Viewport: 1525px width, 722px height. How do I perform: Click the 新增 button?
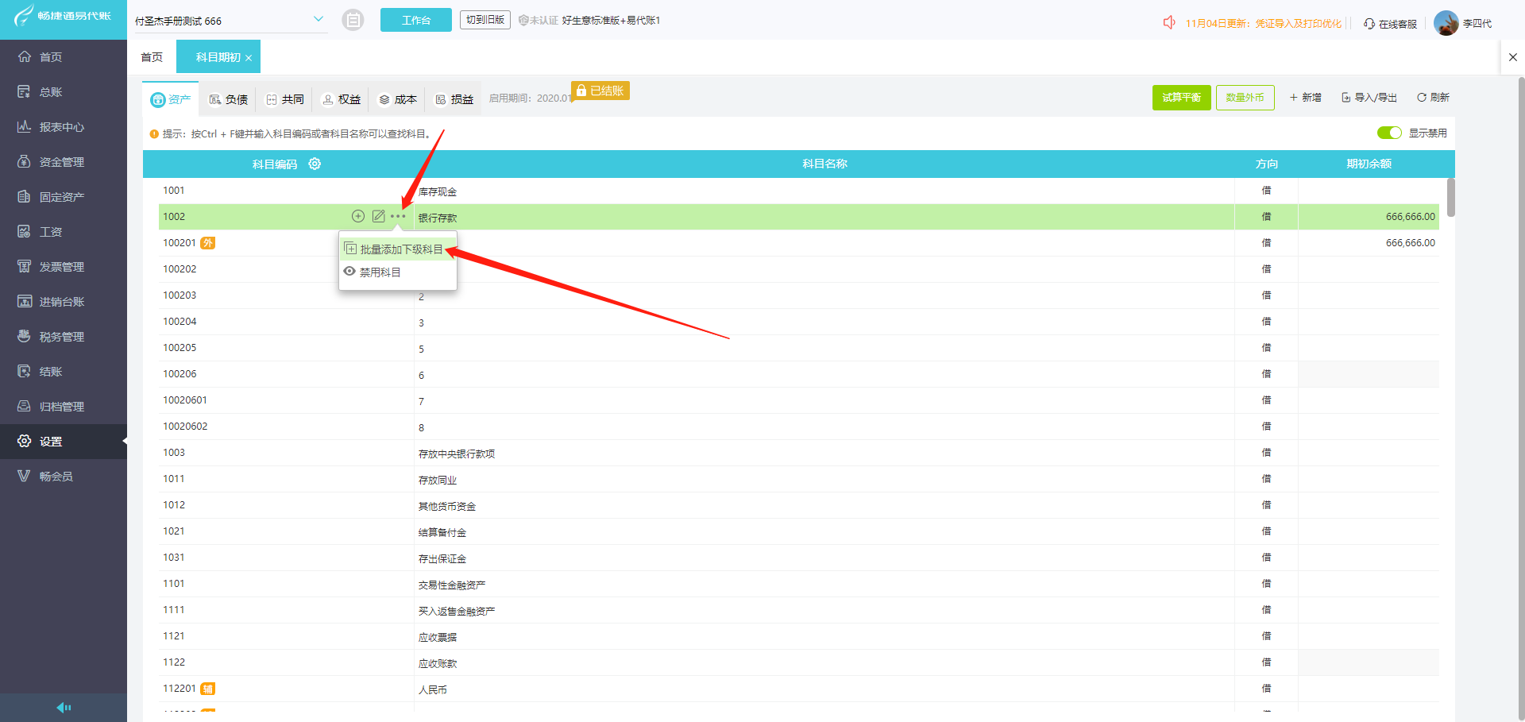[x=1305, y=98]
